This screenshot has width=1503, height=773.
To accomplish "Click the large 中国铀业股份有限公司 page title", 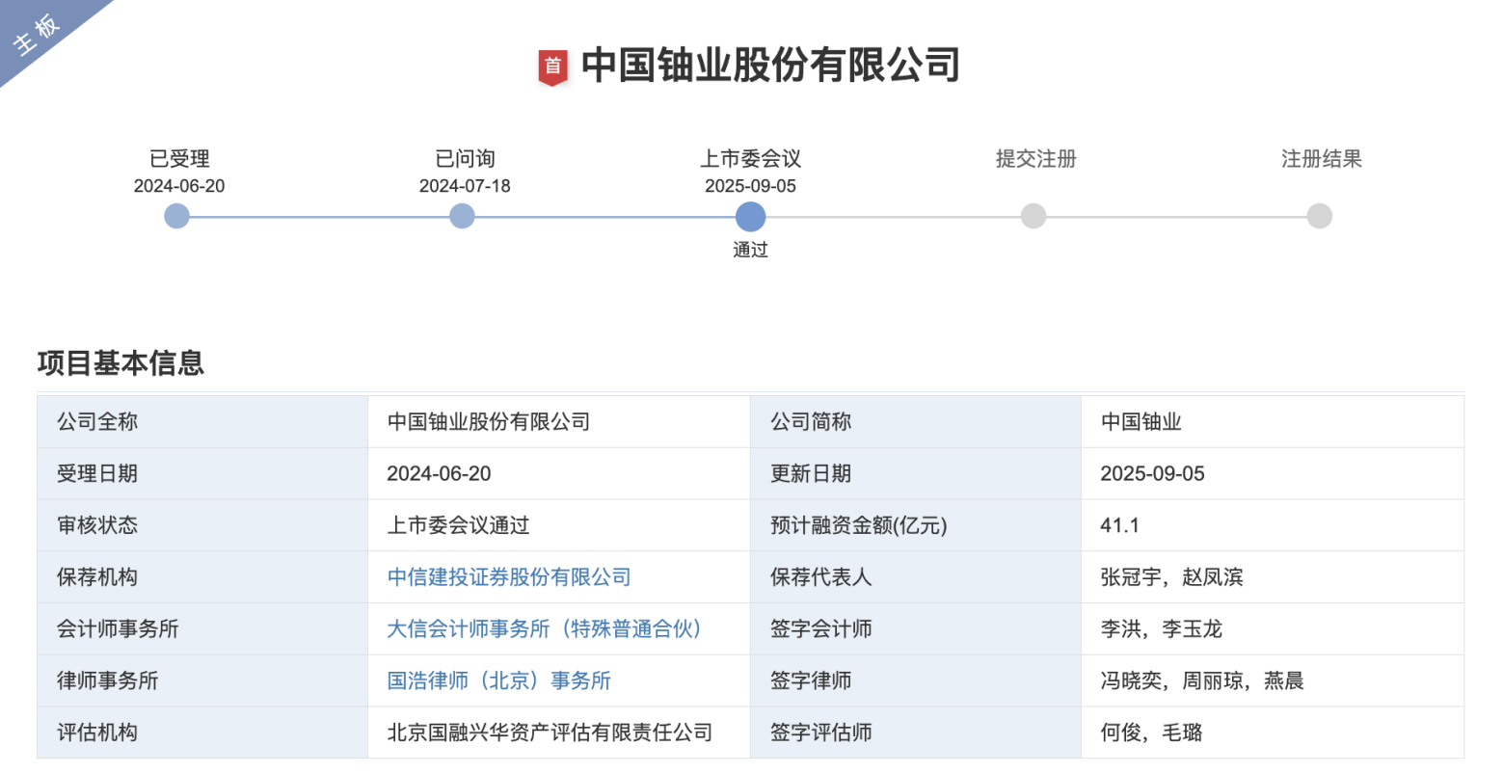I will pos(770,66).
